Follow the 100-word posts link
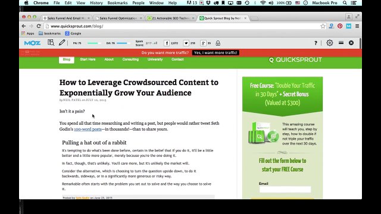 point(88,130)
